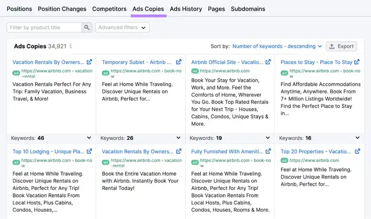Switch to the Position Changes tab
The height and width of the screenshot is (219, 371).
pyautogui.click(x=62, y=9)
